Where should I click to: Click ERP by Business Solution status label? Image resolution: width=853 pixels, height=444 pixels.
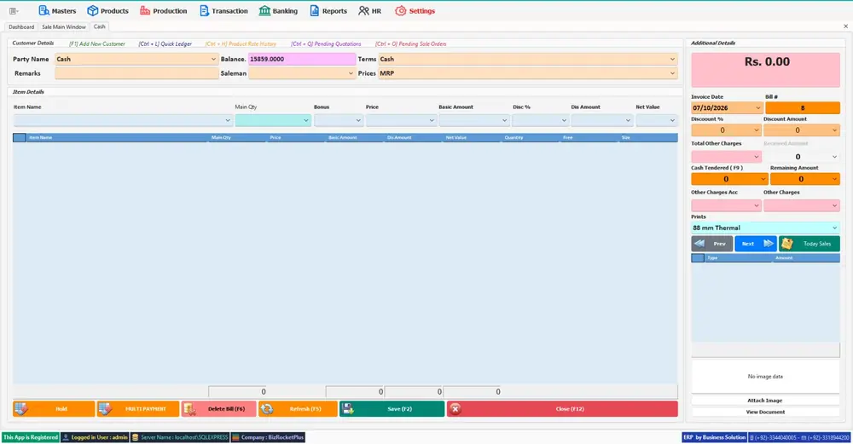tap(714, 437)
